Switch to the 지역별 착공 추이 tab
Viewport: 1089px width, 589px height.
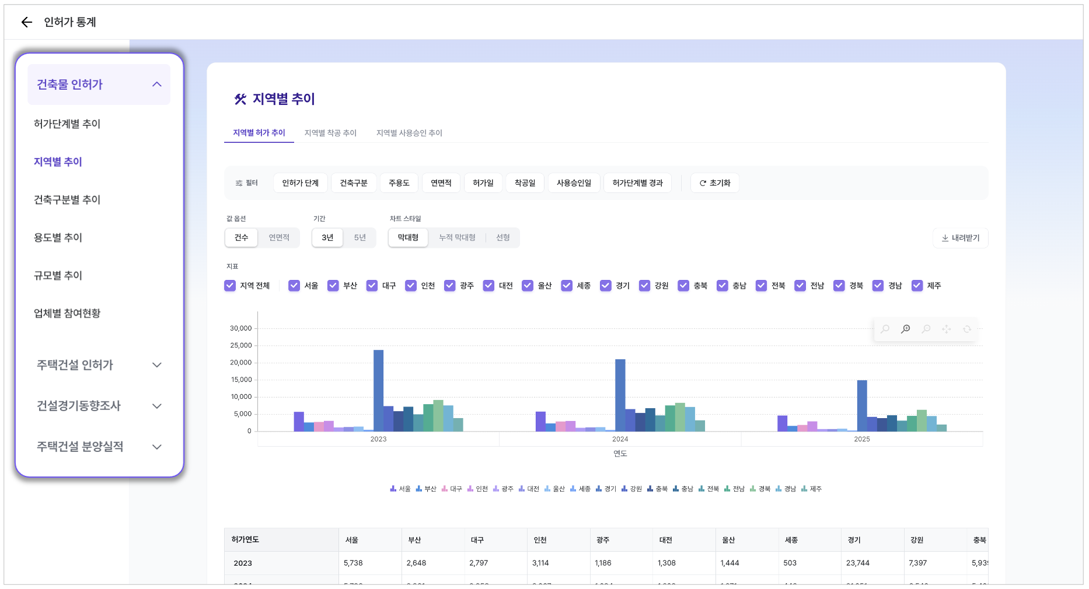(330, 133)
